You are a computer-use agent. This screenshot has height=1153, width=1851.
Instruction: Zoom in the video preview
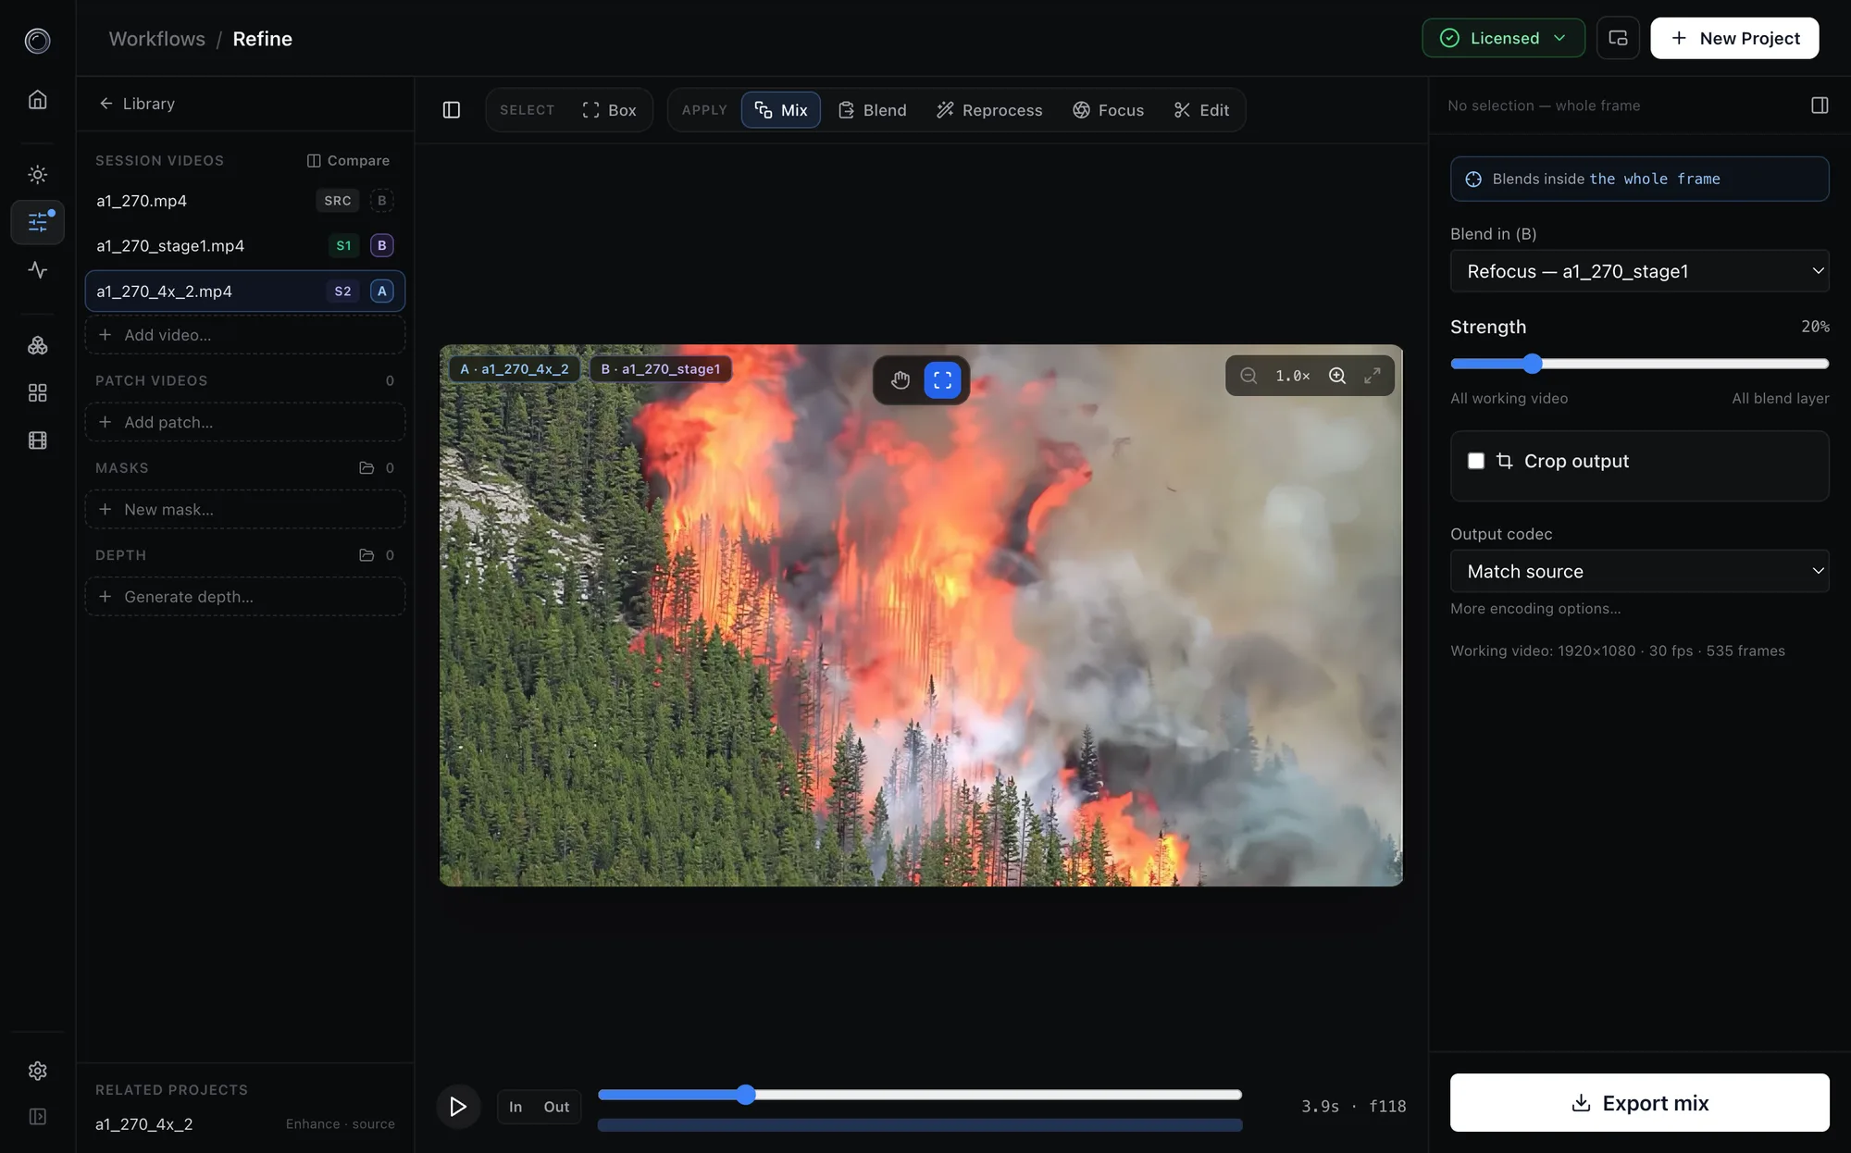(1337, 376)
